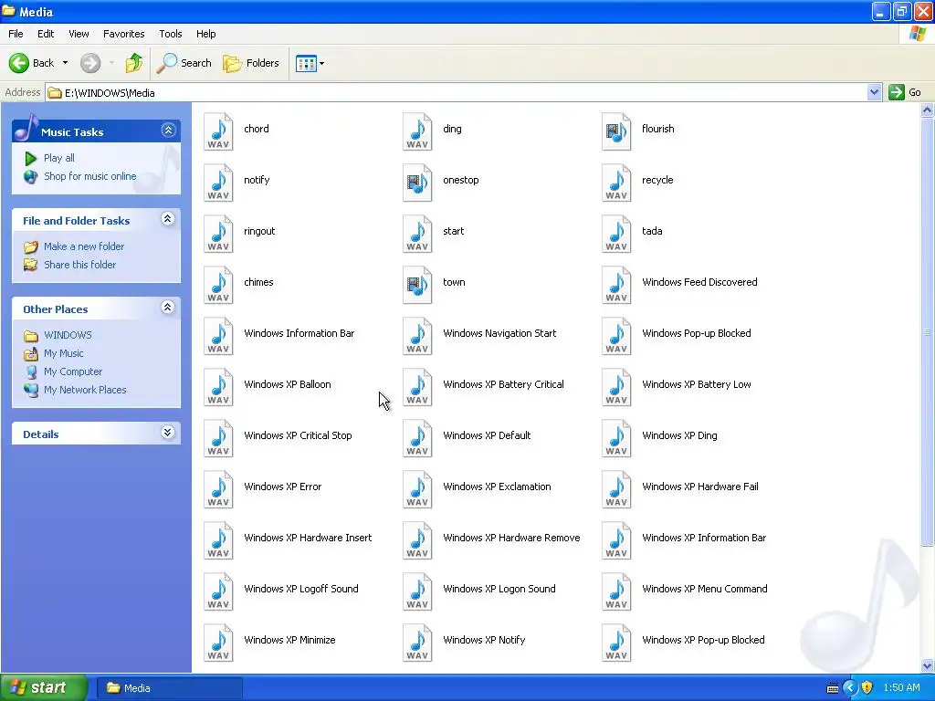Collapse the File and Folder Tasks panel
935x701 pixels.
(x=168, y=219)
